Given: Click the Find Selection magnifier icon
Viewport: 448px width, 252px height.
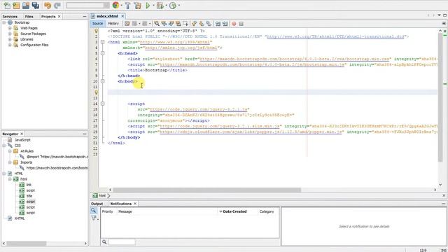Looking at the screenshot, I should (157, 24).
